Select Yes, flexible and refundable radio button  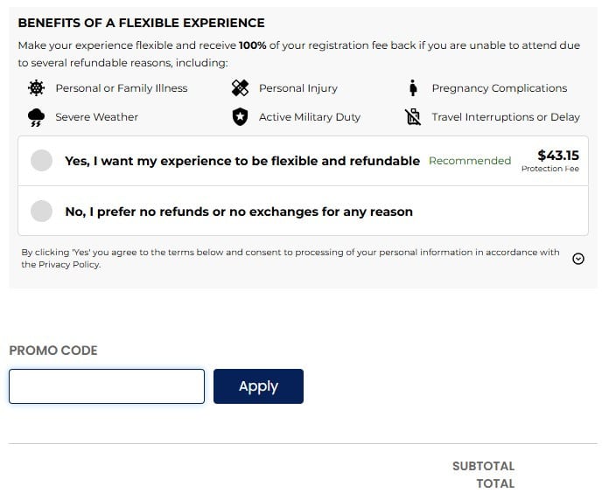[41, 161]
